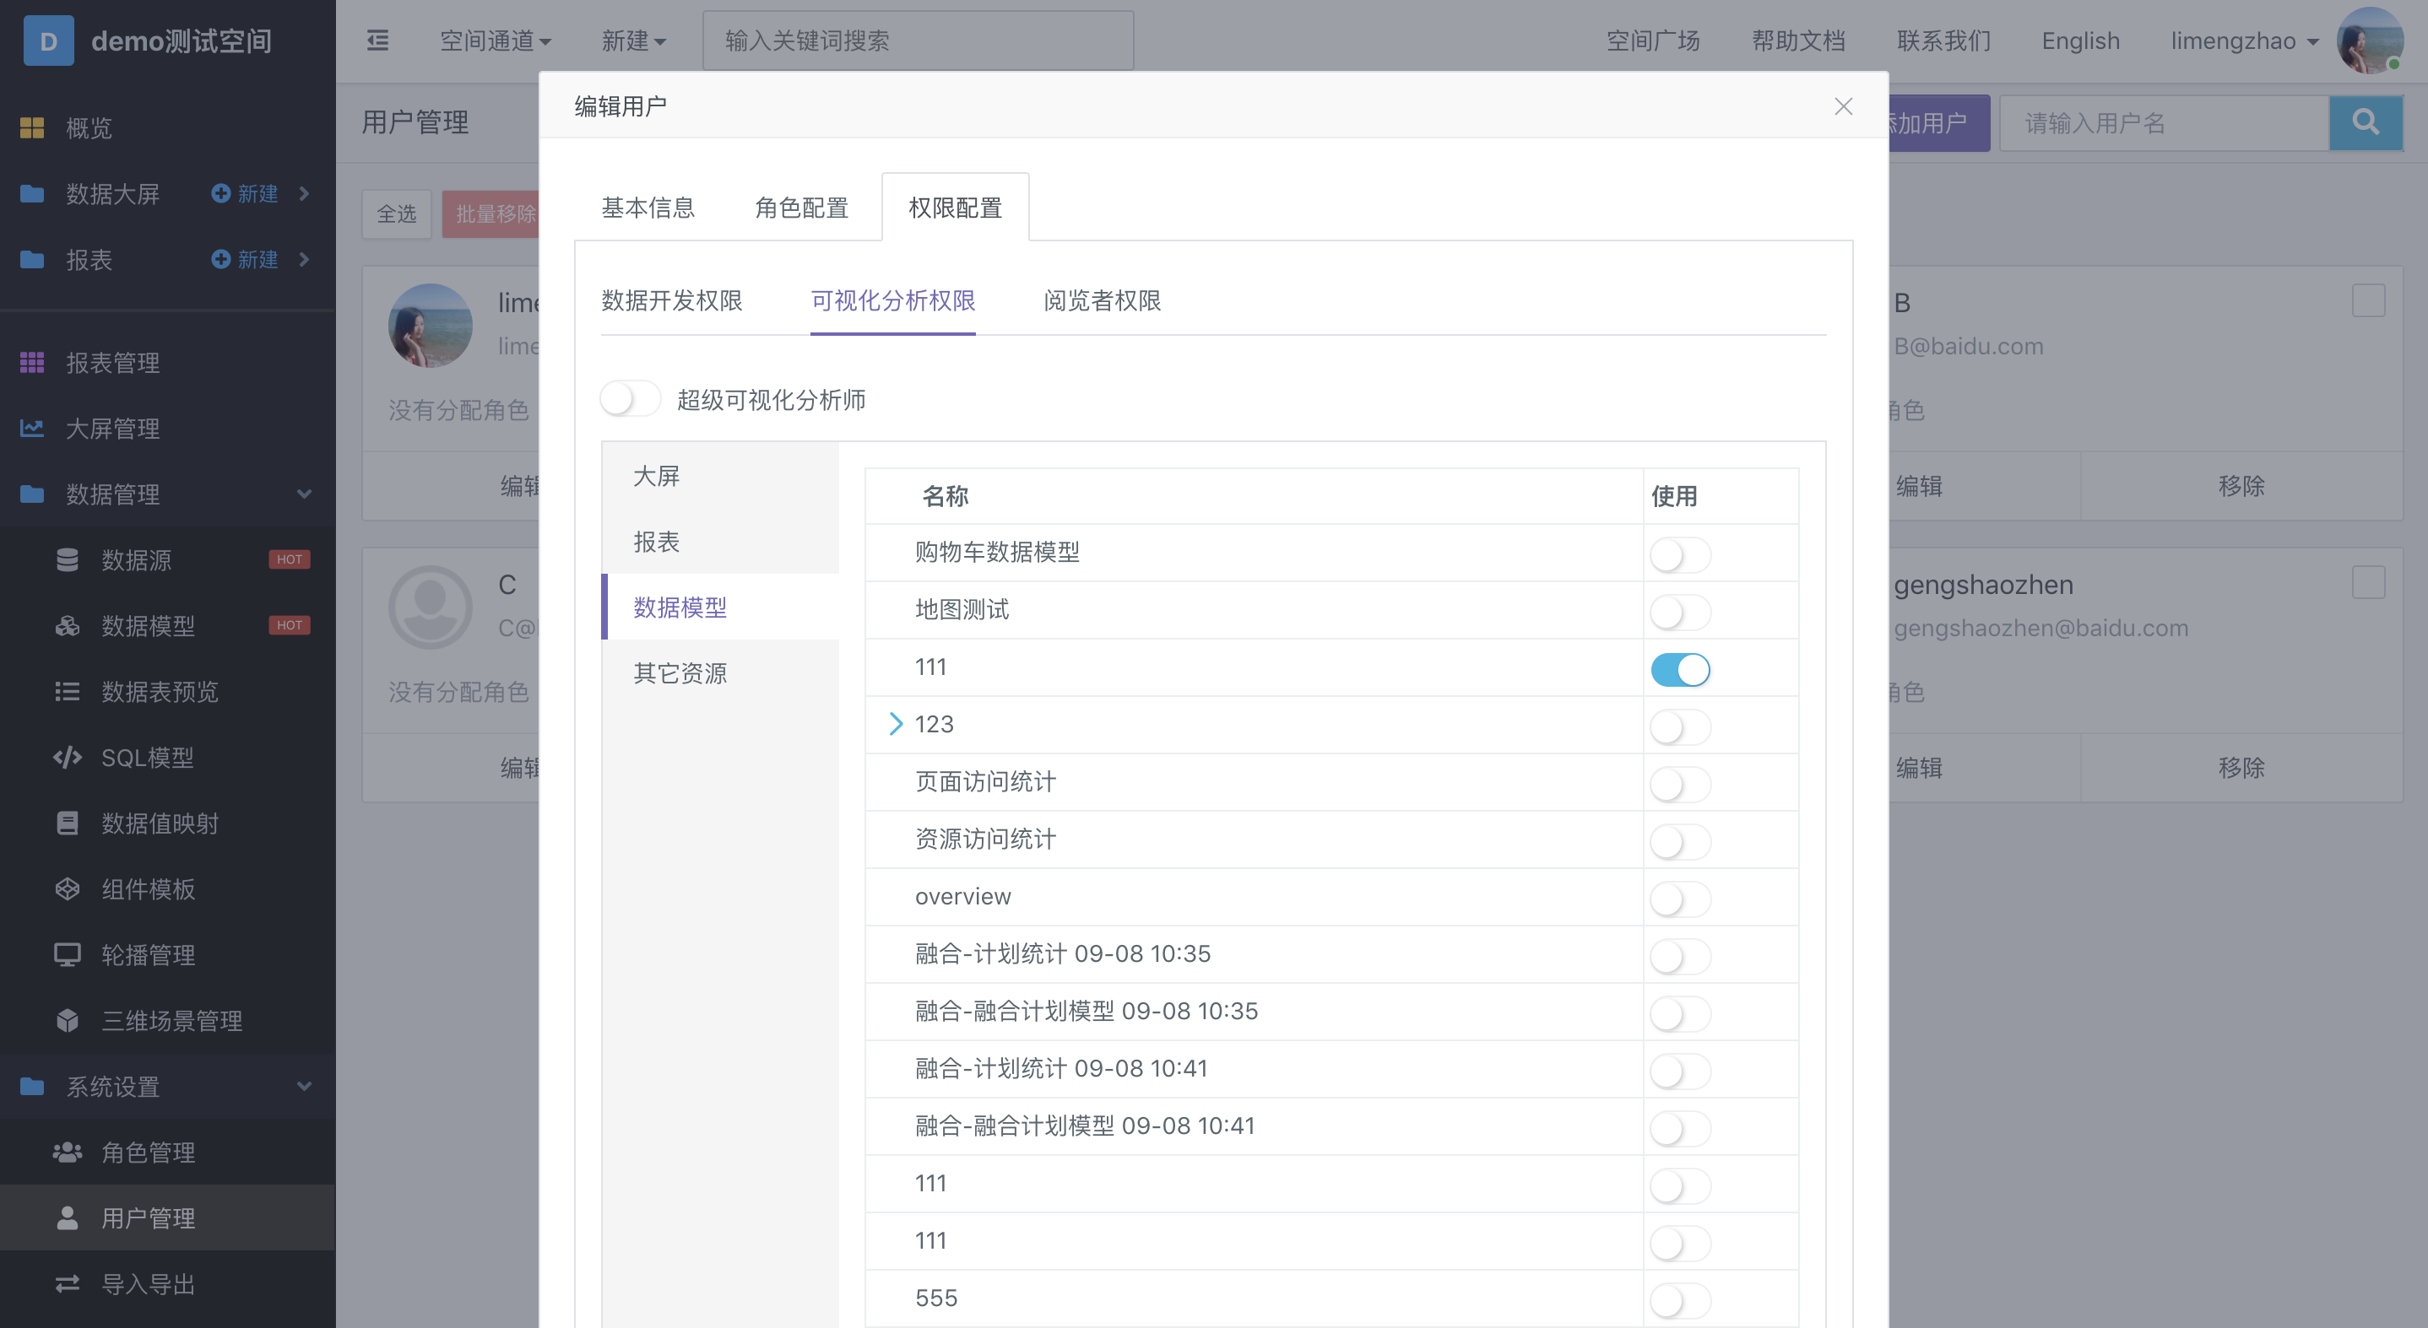Enable the 超级可视化分析师 switch
This screenshot has width=2428, height=1328.
pos(631,398)
